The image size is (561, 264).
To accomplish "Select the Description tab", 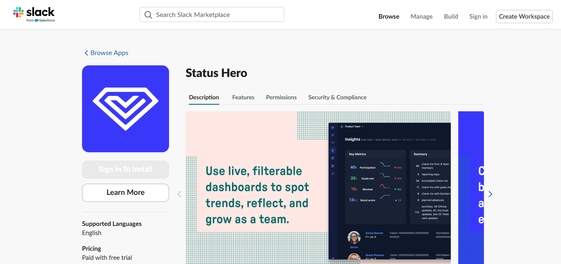I will tap(204, 97).
